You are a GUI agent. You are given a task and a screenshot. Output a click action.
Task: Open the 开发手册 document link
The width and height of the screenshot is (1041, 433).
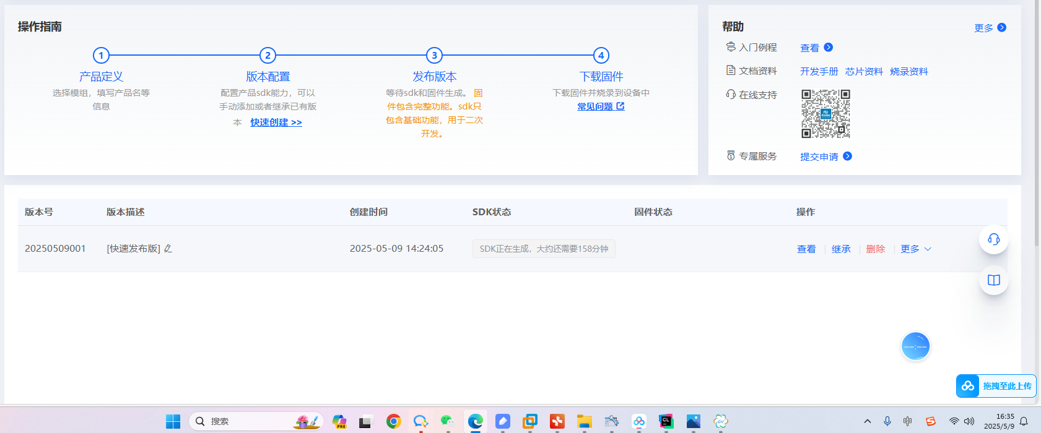pyautogui.click(x=819, y=71)
